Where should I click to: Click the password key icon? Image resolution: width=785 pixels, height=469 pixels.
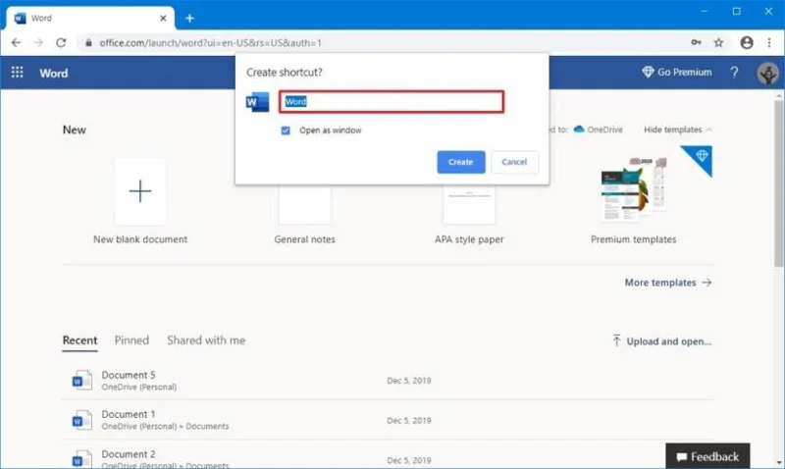tap(696, 42)
